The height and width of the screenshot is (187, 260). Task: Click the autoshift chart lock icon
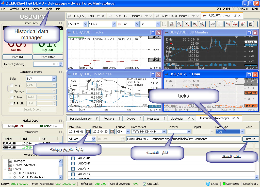tap(172, 24)
